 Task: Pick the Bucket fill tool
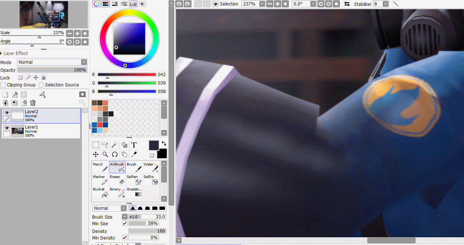click(100, 192)
